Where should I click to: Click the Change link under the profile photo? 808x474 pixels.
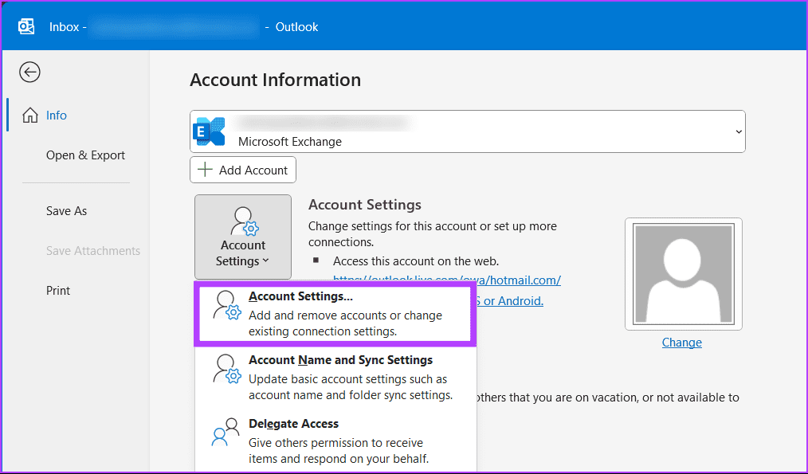pyautogui.click(x=682, y=343)
